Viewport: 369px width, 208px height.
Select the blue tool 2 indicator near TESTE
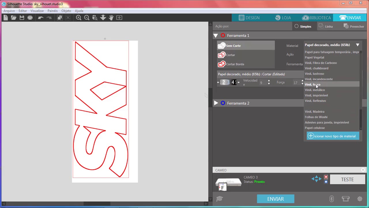point(326,182)
